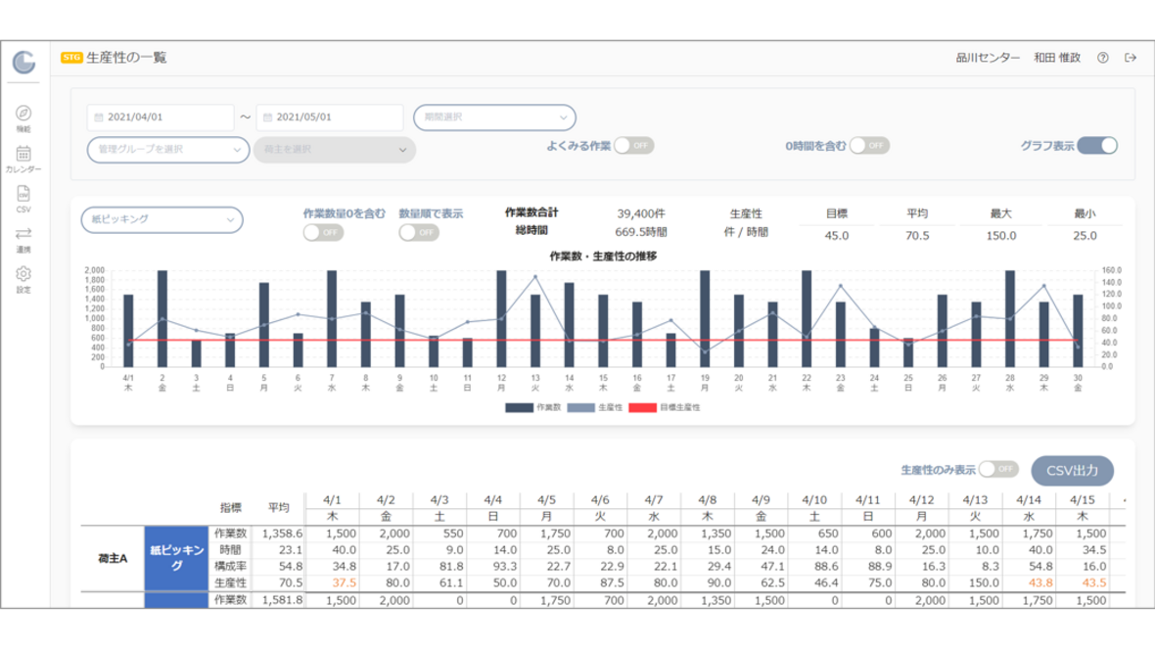Click the chart bar for day 12 月
1155x650 pixels.
click(501, 318)
